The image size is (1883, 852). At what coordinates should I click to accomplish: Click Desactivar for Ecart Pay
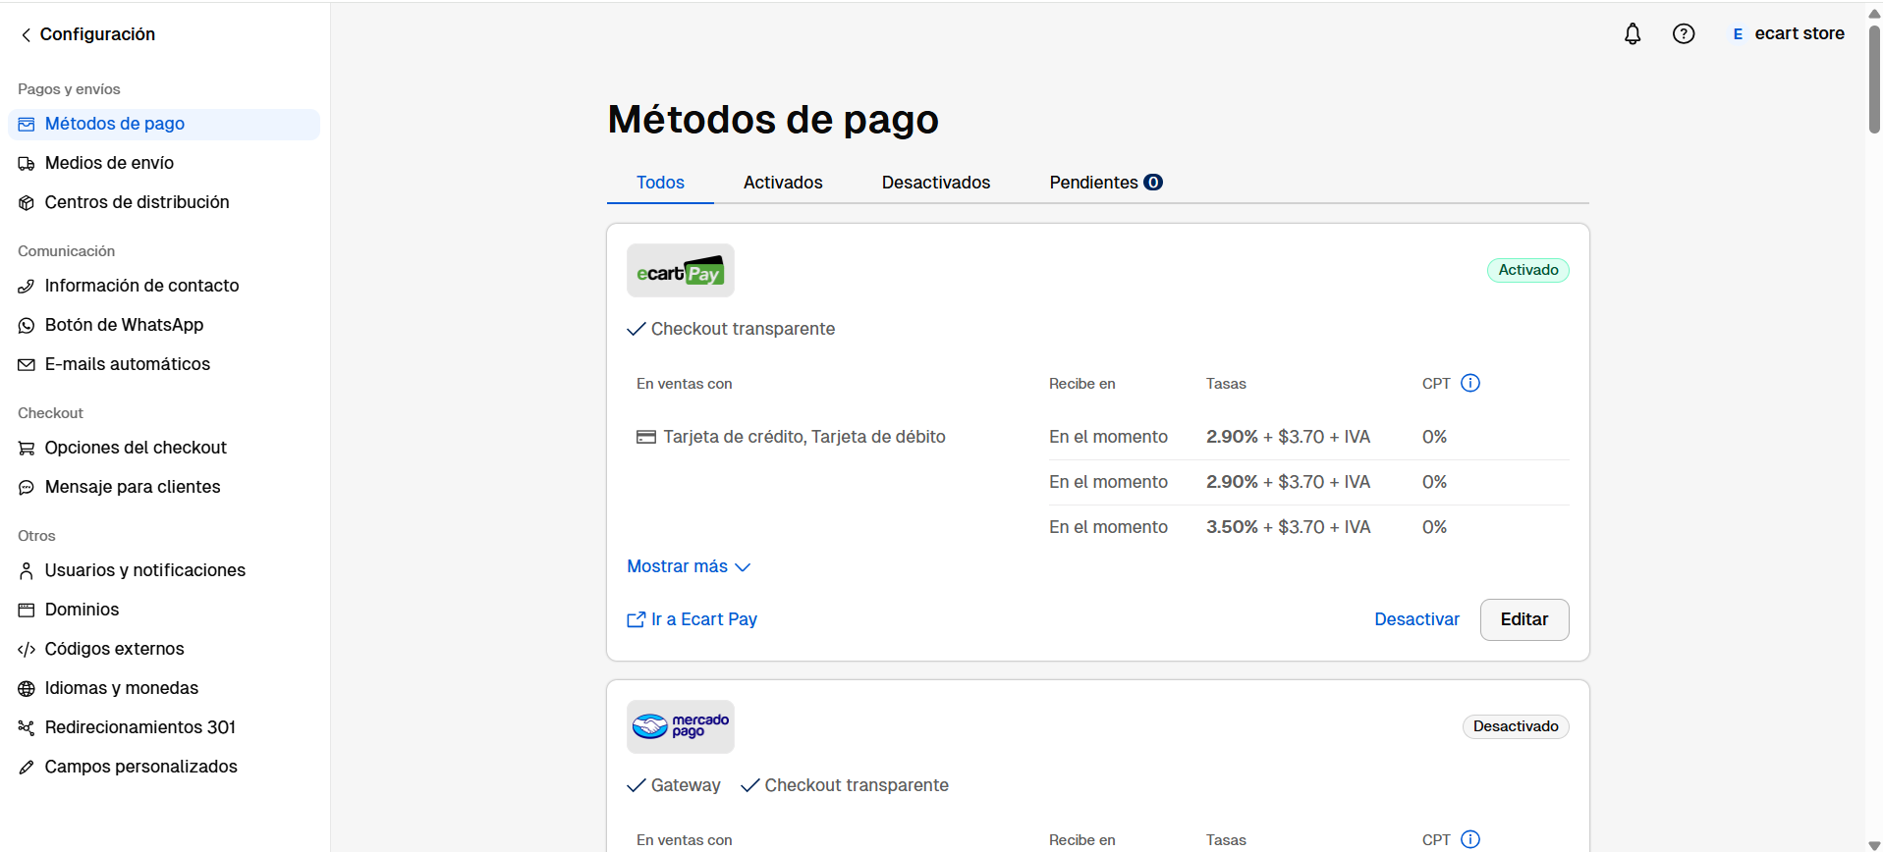click(x=1416, y=619)
